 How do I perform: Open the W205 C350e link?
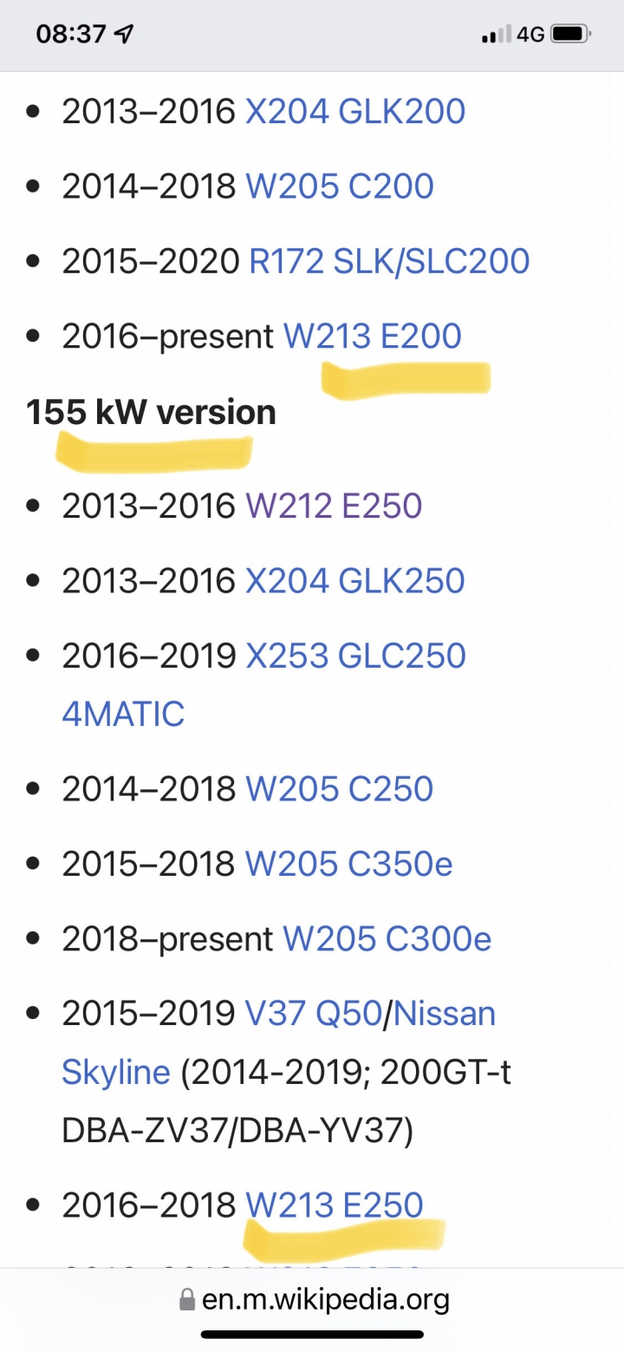coord(349,864)
